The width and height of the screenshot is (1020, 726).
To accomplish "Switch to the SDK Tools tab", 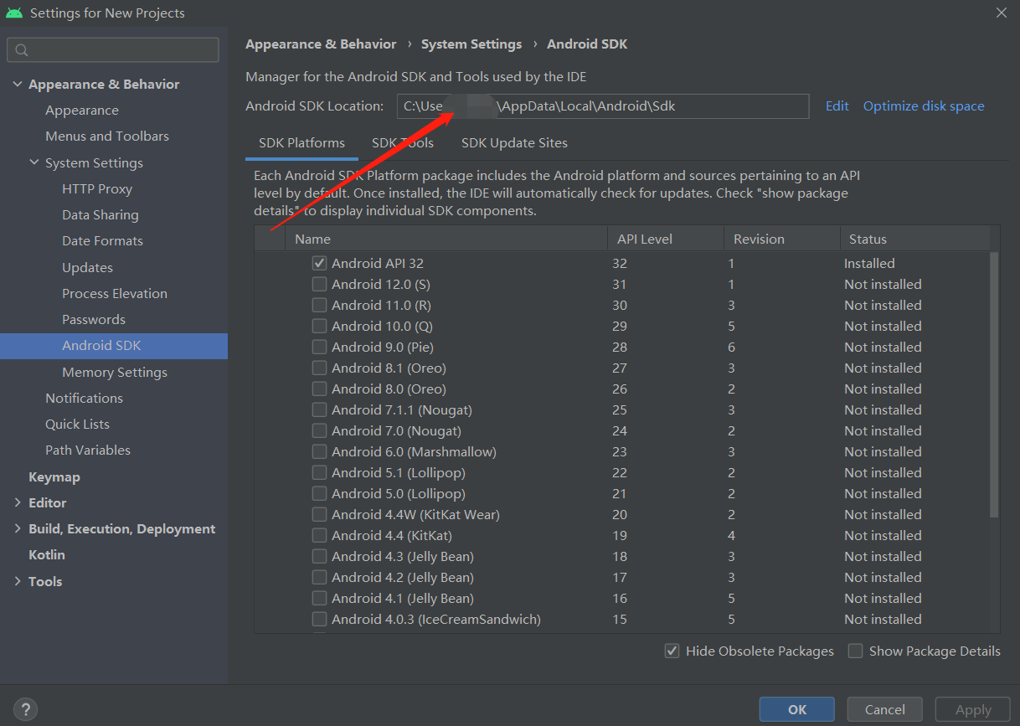I will coord(403,143).
